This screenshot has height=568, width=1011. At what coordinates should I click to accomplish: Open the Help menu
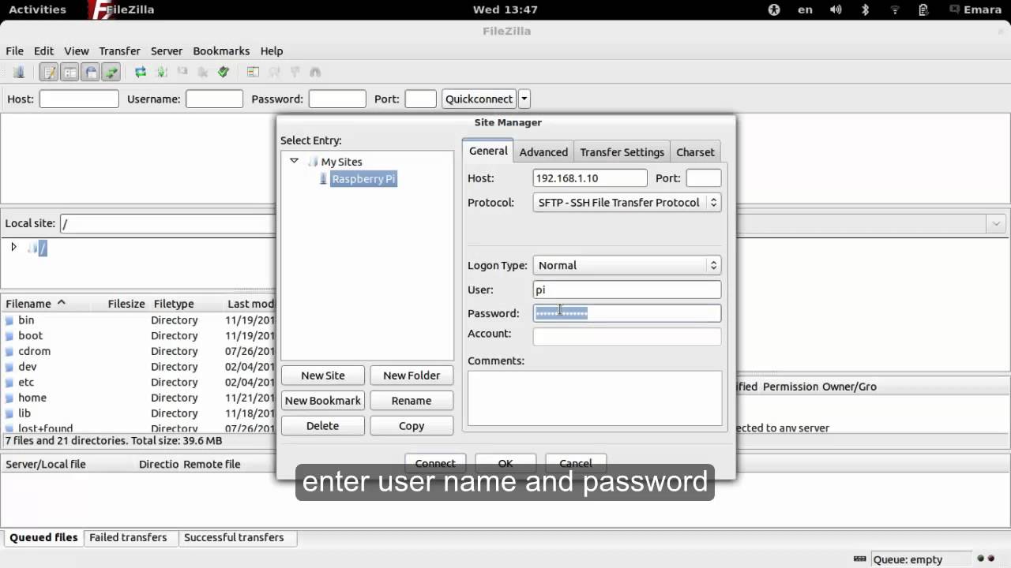point(272,50)
